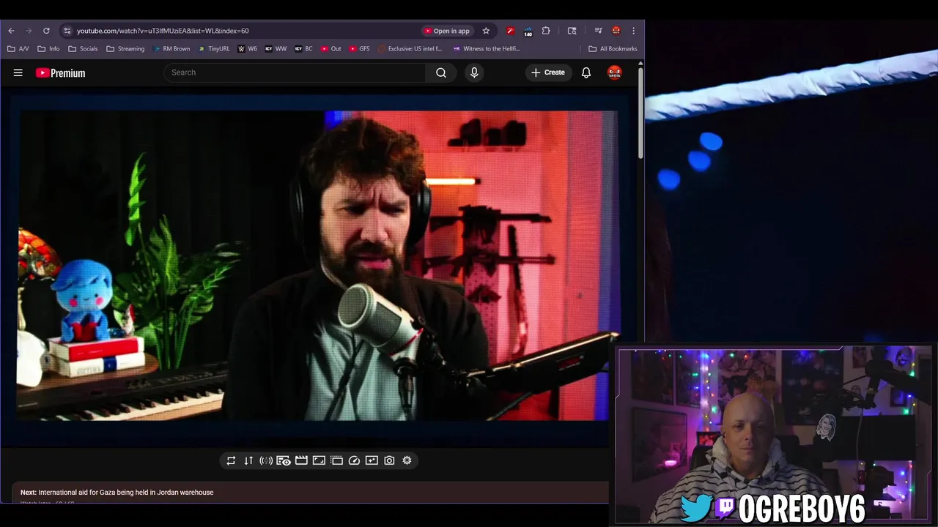Open the Chrome three-dot menu

(x=633, y=31)
